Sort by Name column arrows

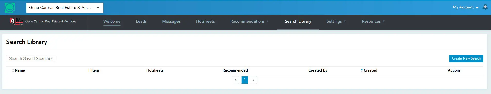click(13, 70)
